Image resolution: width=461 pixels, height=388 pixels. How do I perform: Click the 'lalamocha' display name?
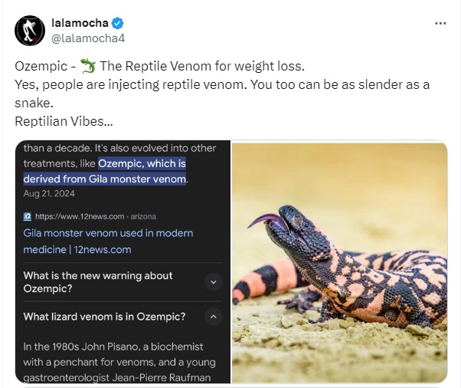[x=80, y=23]
